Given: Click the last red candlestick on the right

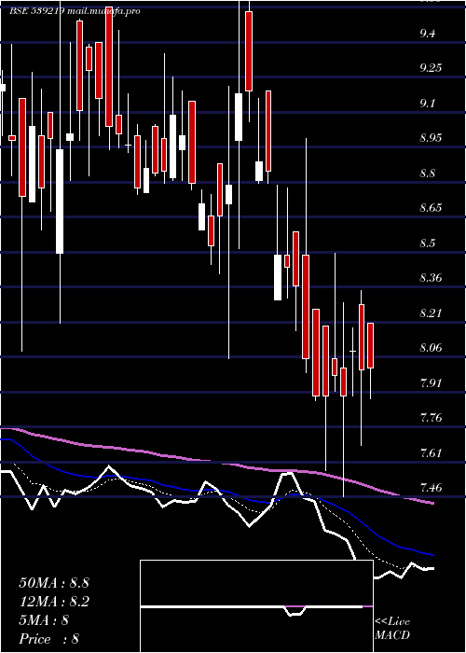Looking at the screenshot, I should 370,345.
